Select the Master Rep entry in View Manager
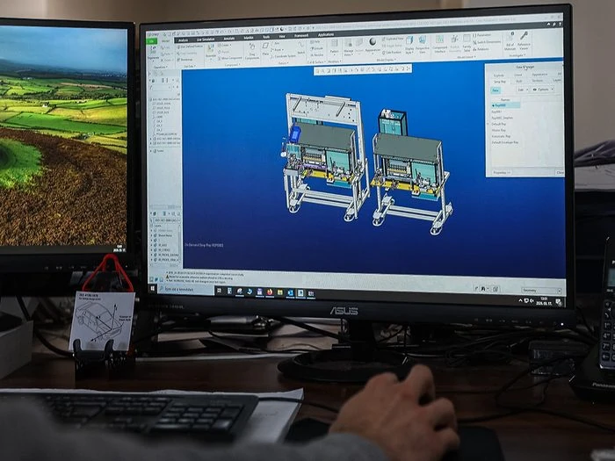Screen dimensions: 615x461 pos(498,130)
